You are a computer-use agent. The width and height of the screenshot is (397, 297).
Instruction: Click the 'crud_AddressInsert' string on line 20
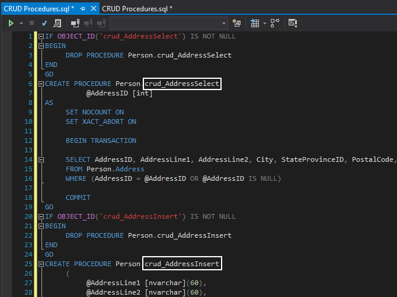140,216
